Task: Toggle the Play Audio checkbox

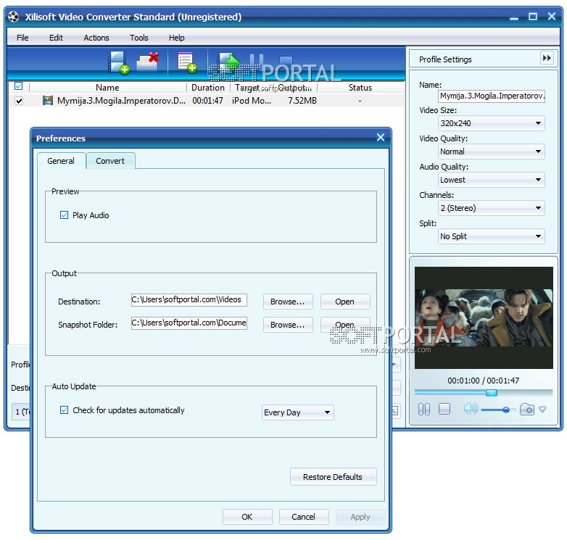Action: pos(64,215)
